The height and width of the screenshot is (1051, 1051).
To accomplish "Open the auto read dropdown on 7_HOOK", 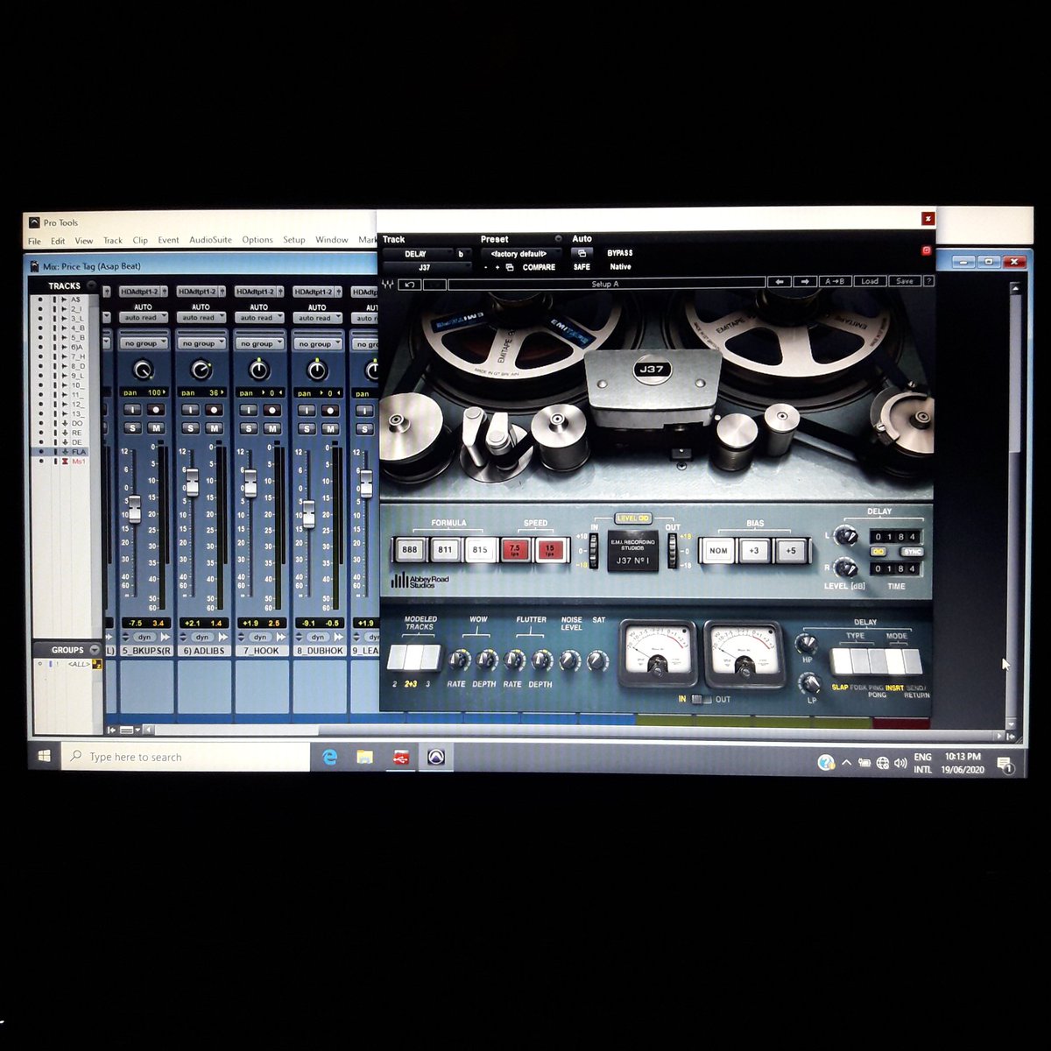I will pos(257,318).
